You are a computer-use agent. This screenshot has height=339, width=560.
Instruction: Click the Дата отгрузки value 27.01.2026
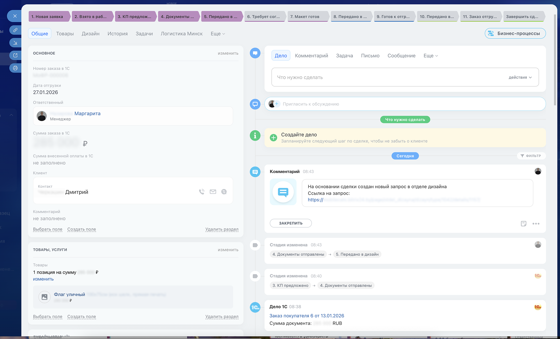click(45, 92)
